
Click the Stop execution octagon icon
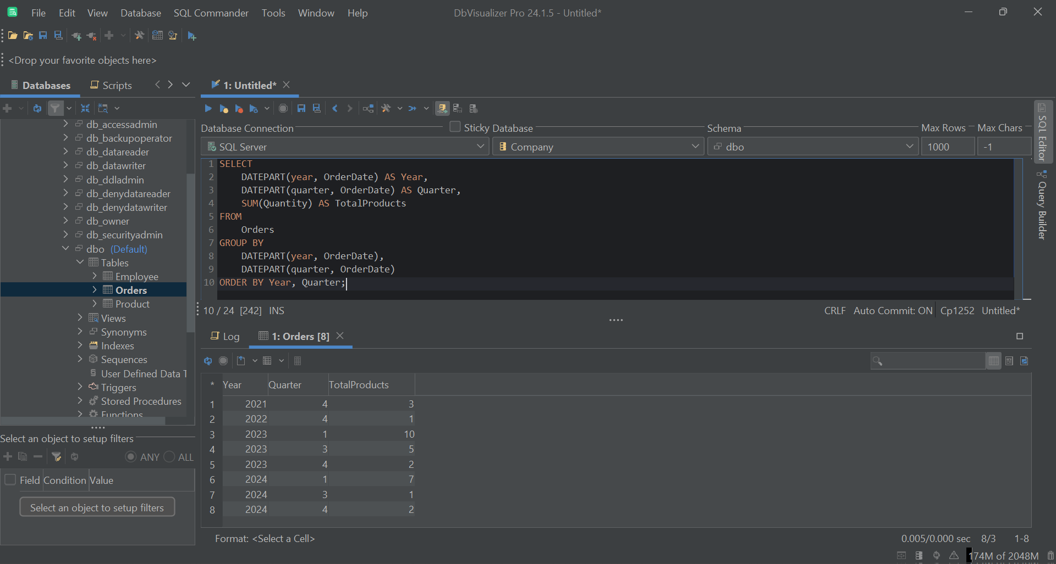[x=283, y=108]
